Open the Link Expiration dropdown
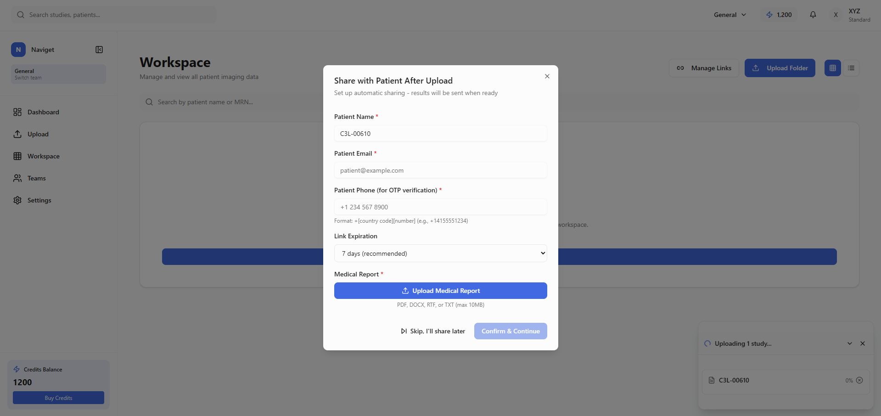Screen dimensions: 881x416 pyautogui.click(x=440, y=253)
